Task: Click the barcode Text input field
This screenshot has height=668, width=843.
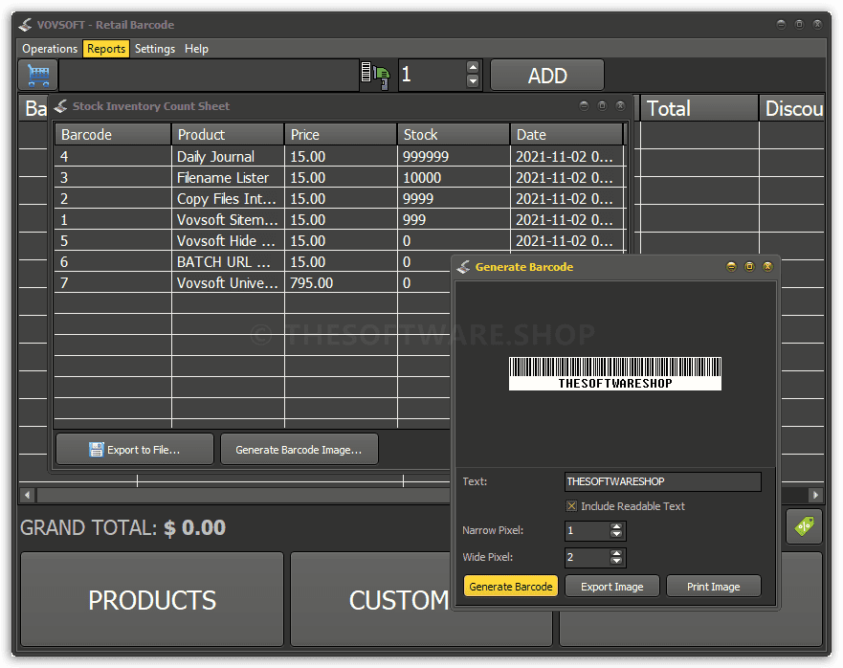Action: coord(663,482)
